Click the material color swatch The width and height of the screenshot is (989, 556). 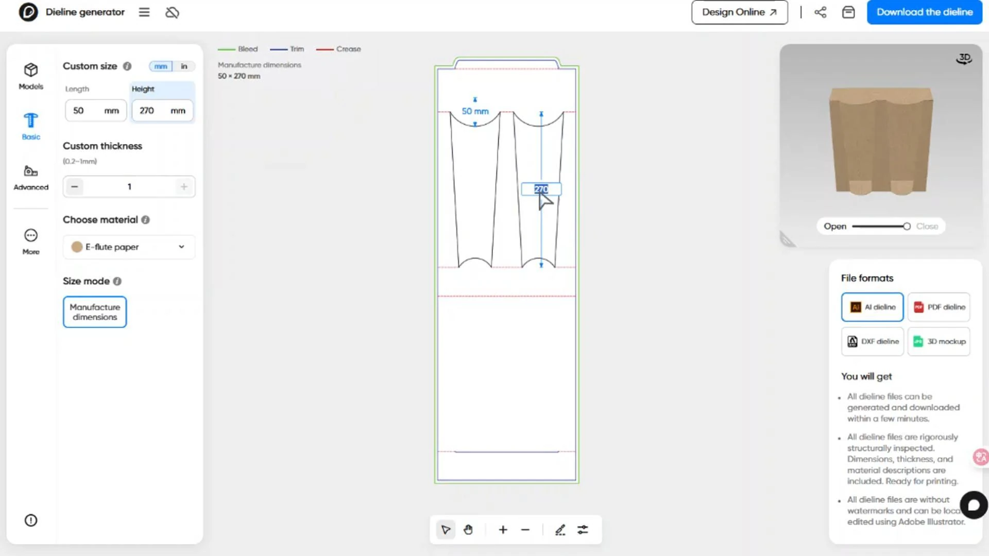click(x=77, y=247)
